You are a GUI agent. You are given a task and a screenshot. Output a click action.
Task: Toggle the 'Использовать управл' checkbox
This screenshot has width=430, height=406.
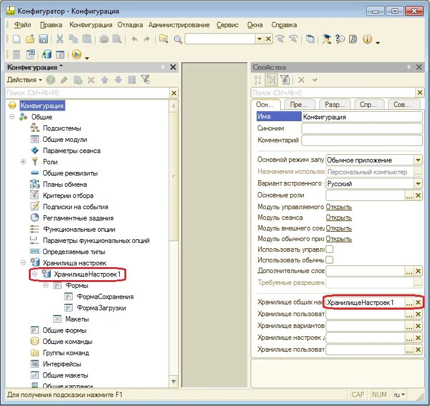[329, 249]
